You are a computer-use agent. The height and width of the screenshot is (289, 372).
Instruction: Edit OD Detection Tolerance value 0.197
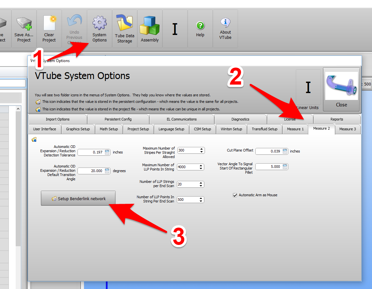(94, 152)
